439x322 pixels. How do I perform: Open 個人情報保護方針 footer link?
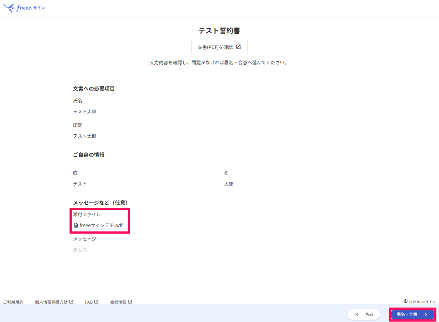pos(51,302)
